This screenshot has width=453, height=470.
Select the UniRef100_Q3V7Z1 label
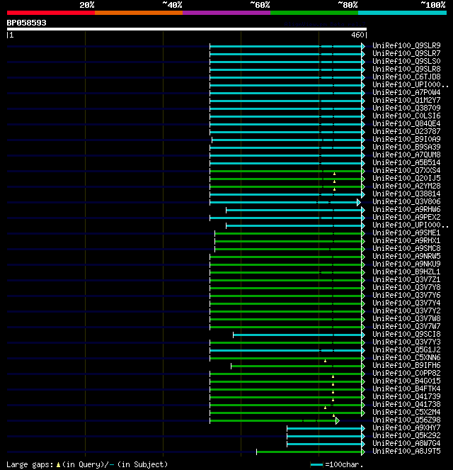click(x=406, y=279)
